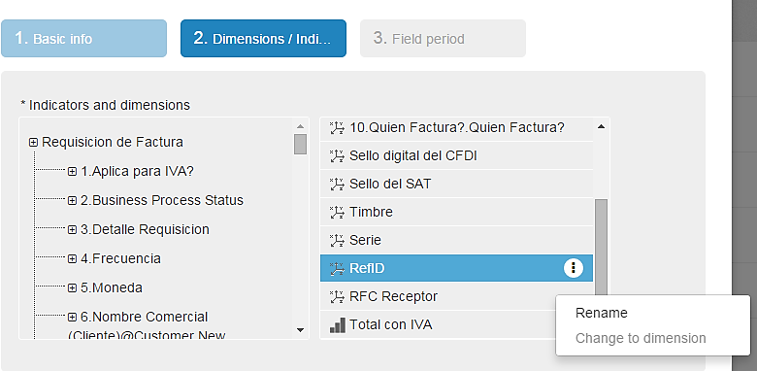Go to the 1. Basic info step

point(84,38)
